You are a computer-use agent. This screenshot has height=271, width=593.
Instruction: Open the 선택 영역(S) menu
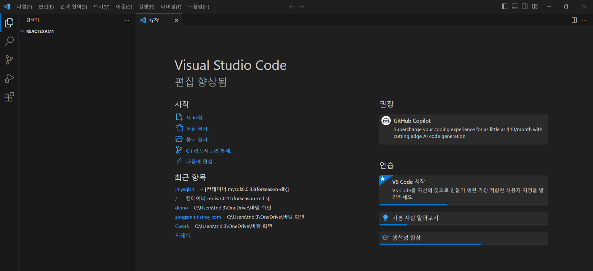point(74,7)
